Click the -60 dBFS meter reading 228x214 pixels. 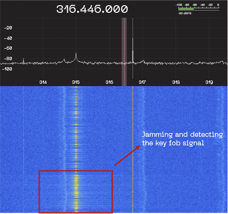click(184, 13)
